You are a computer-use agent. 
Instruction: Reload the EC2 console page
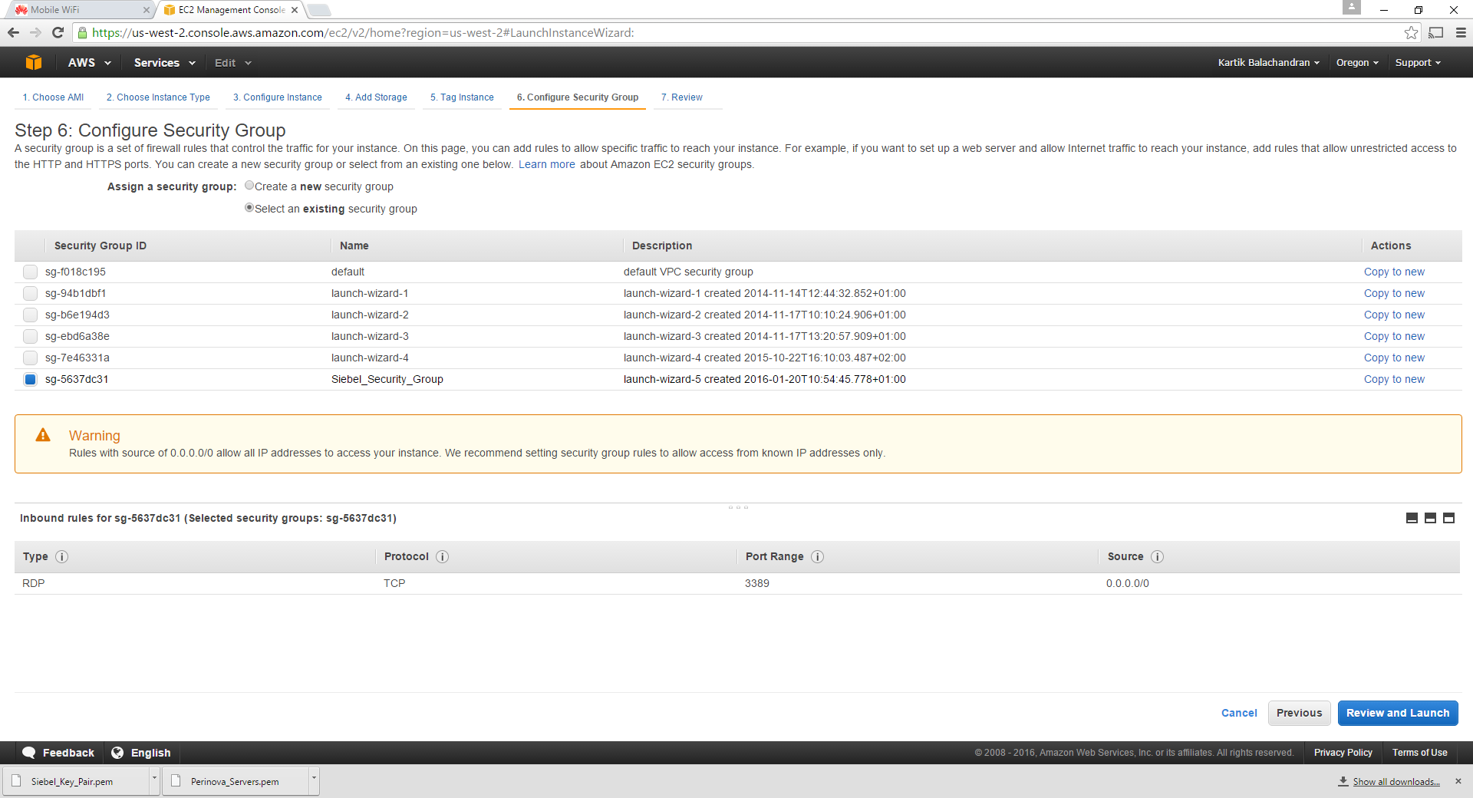[x=58, y=33]
